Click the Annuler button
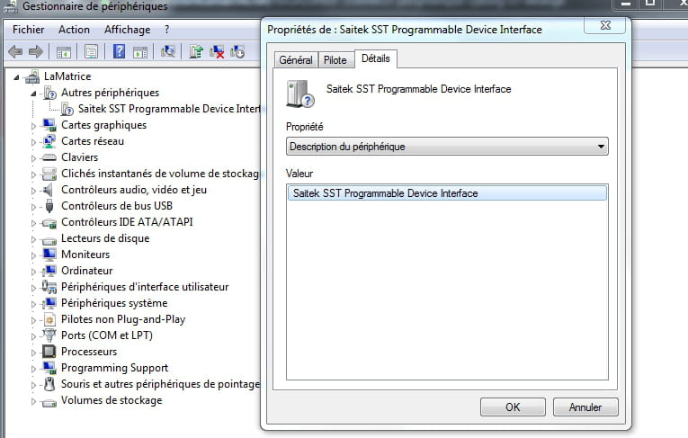Image resolution: width=688 pixels, height=438 pixels. pos(585,407)
